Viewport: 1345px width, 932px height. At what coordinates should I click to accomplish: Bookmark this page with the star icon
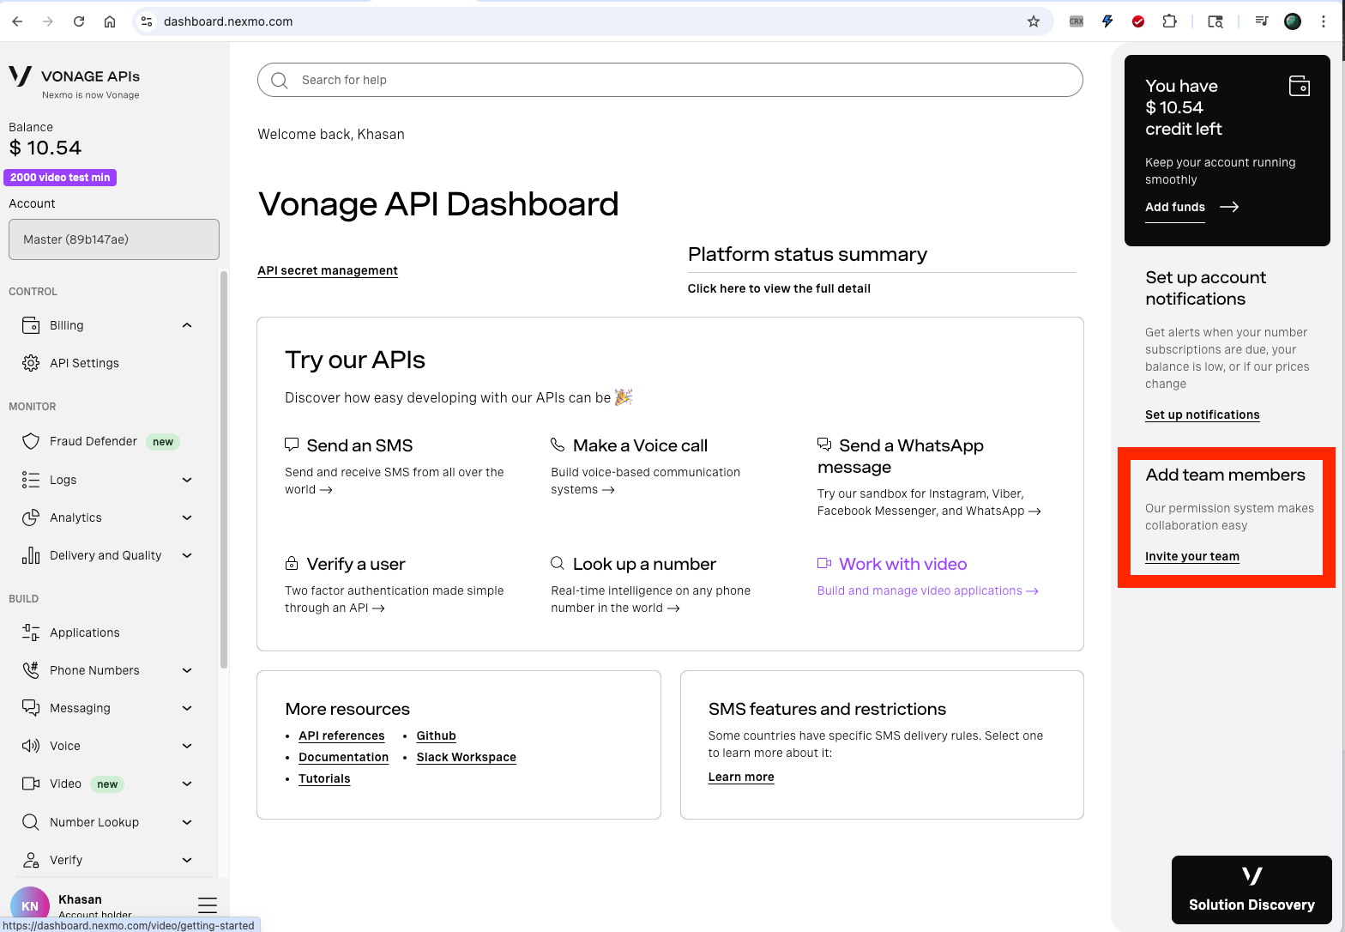pos(1034,21)
